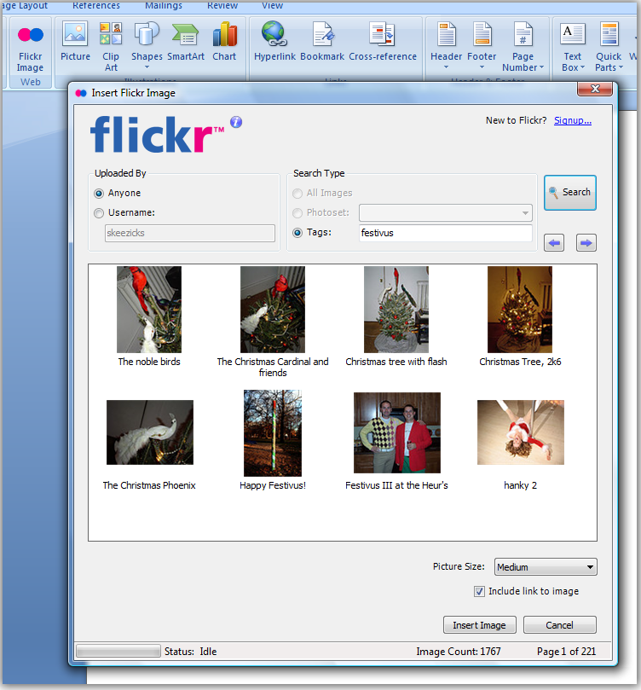
Task: Select the All Images radio button
Action: (x=297, y=193)
